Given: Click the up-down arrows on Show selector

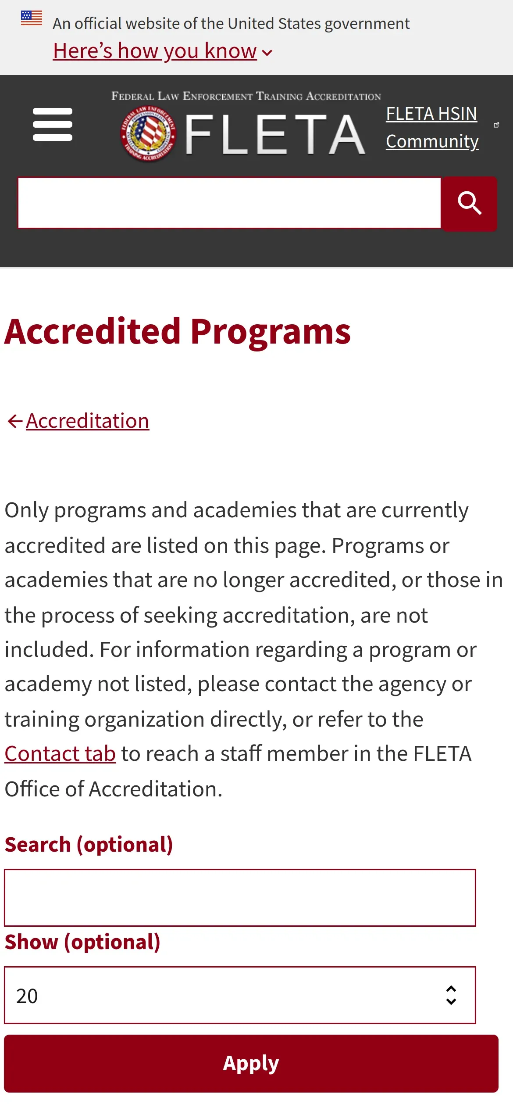Looking at the screenshot, I should click(451, 995).
